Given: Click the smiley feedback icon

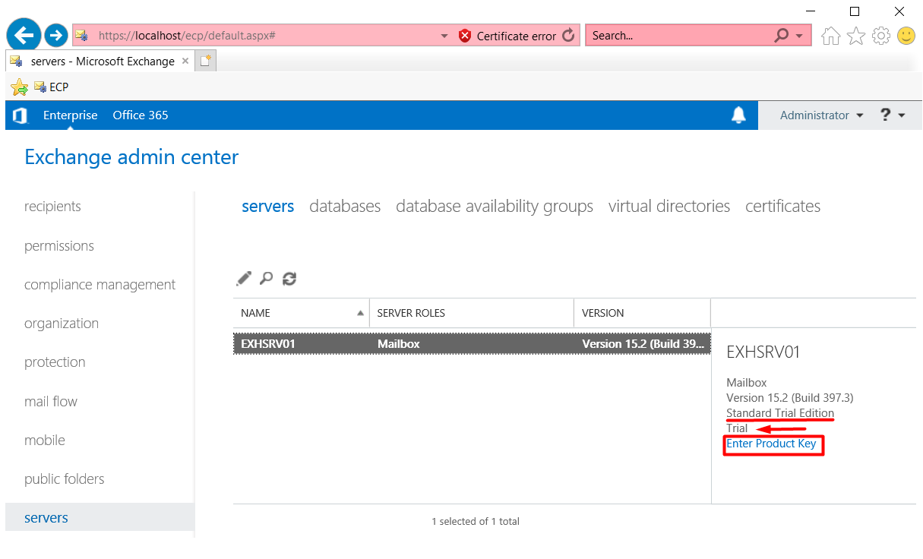Looking at the screenshot, I should tap(906, 36).
